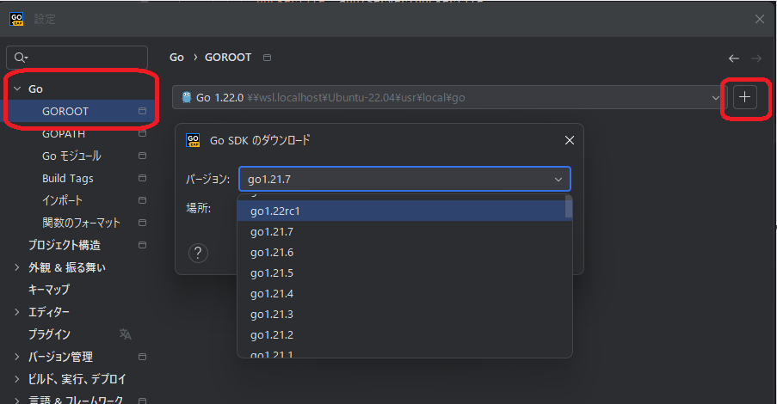Click the project-level icon beside GOROOT breadcrumb
777x404 pixels.
pyautogui.click(x=267, y=58)
